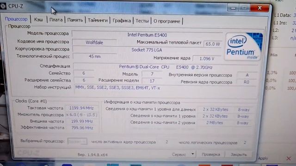Click the 1199.94 MHz clock speed value

81,108
